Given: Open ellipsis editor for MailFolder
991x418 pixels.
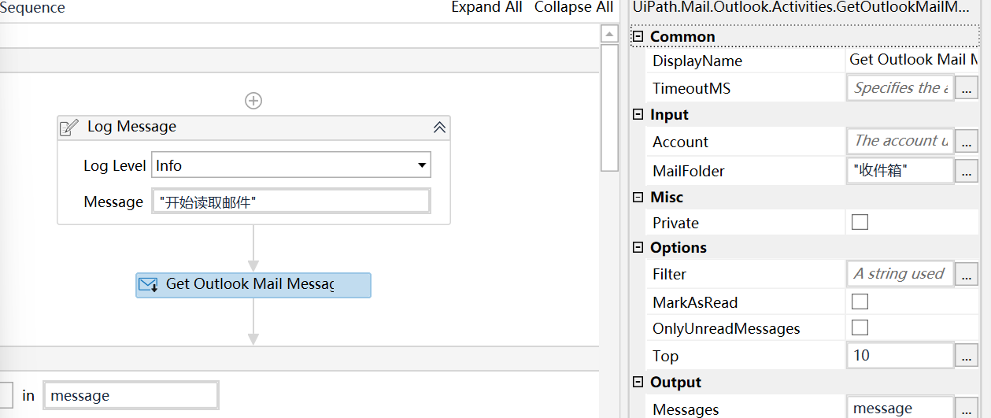Looking at the screenshot, I should pyautogui.click(x=967, y=172).
